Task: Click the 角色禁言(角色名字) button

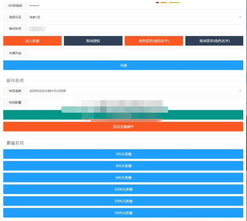Action: pos(154,41)
